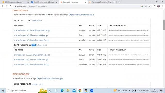The height and width of the screenshot is (93, 165).
Task: Open the clock and date flyout
Action: click(x=154, y=91)
